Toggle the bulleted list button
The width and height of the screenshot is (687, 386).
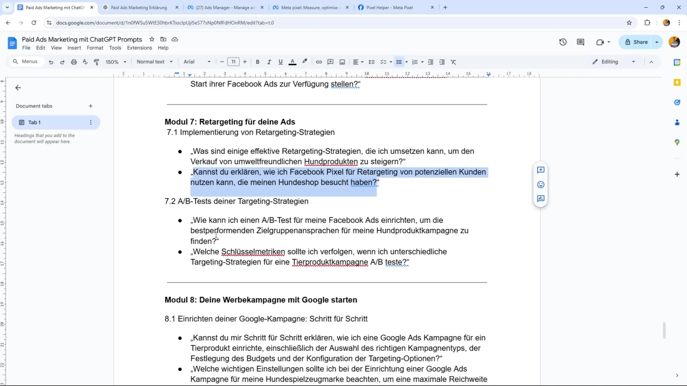point(399,62)
